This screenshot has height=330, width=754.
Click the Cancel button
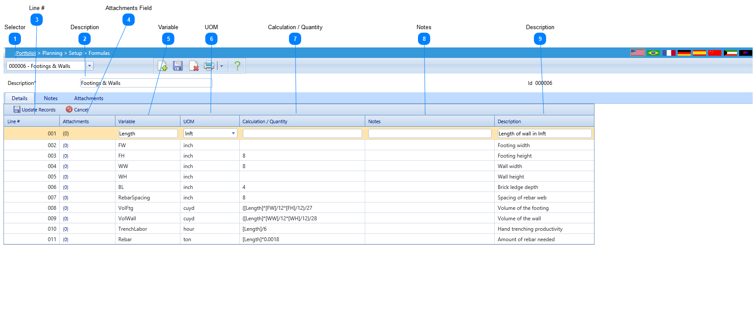(x=77, y=110)
